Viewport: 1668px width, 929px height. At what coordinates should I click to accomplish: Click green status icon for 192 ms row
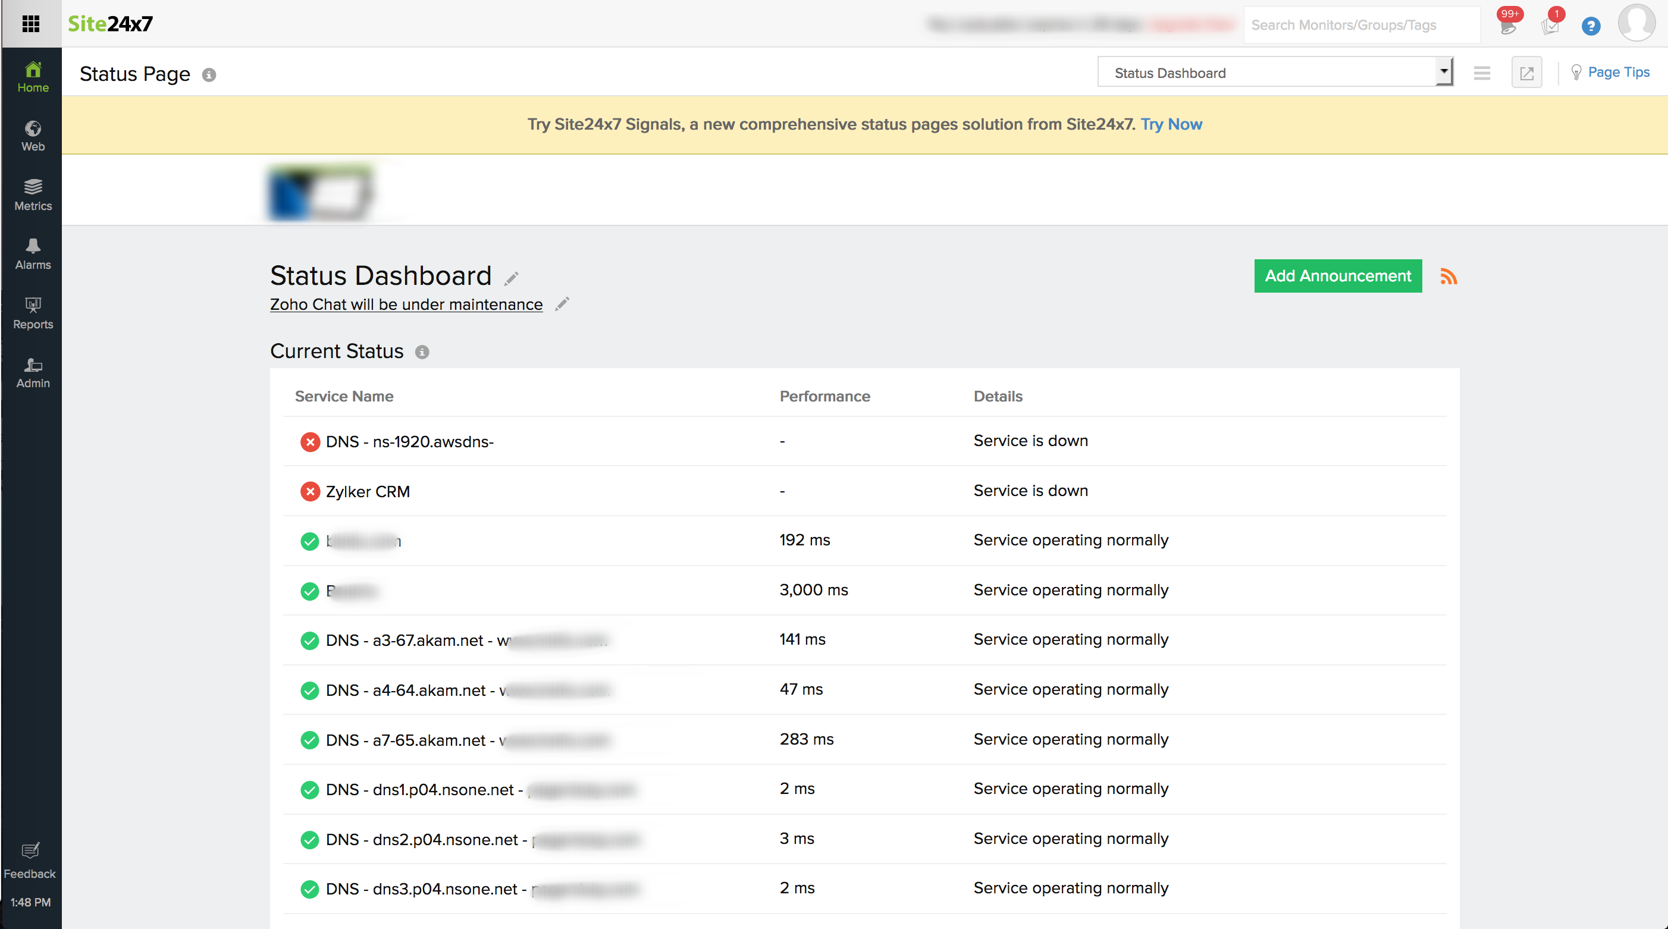[x=310, y=541]
